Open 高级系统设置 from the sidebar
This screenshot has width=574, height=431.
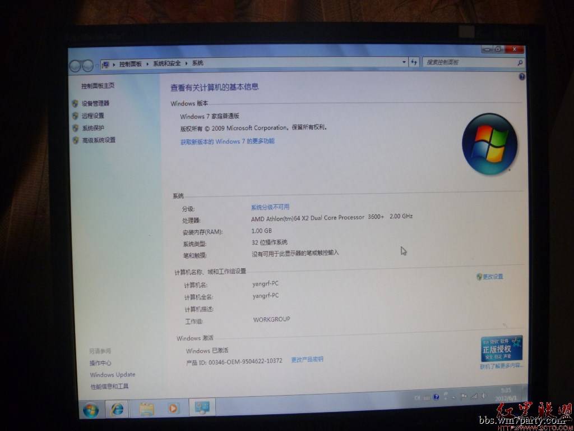click(99, 140)
